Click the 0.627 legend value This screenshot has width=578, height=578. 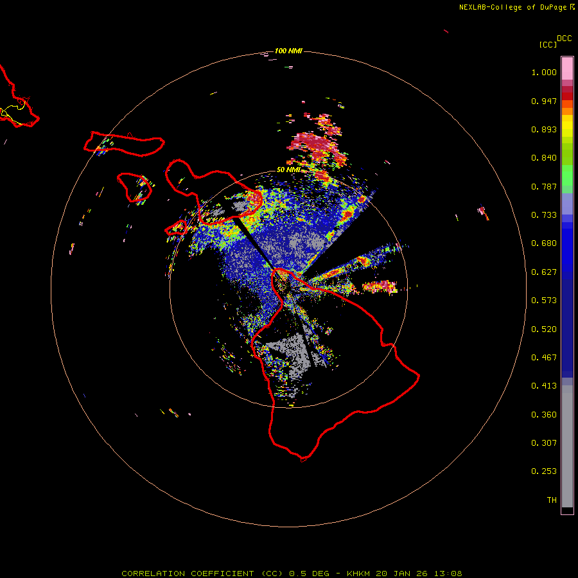[544, 272]
